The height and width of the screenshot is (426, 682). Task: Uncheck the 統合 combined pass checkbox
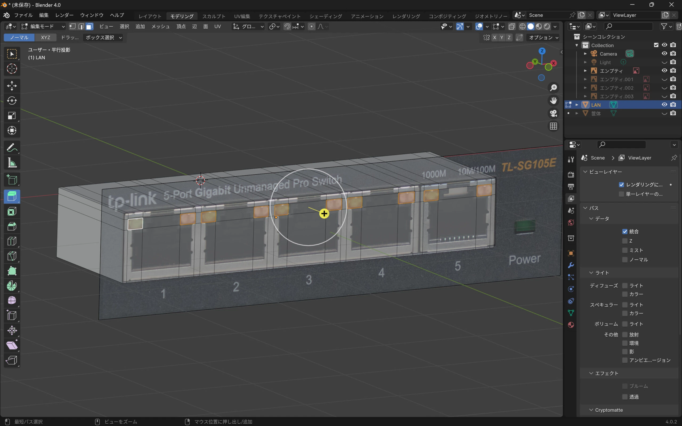pos(625,232)
